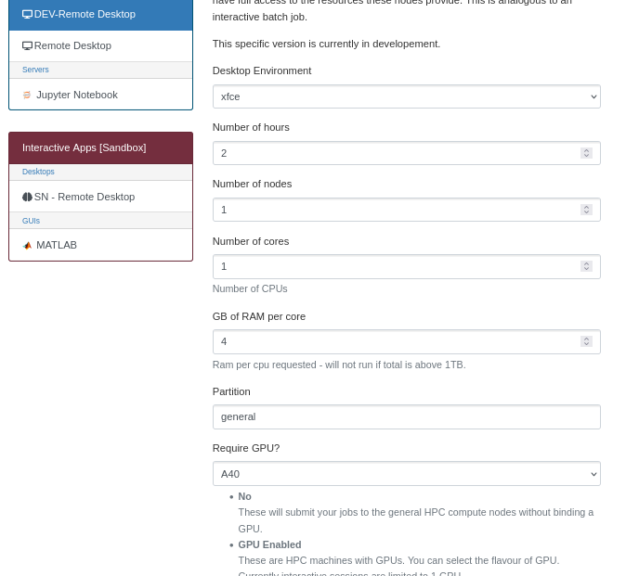
Task: Click the MATLAB logo icon
Action: 27,245
